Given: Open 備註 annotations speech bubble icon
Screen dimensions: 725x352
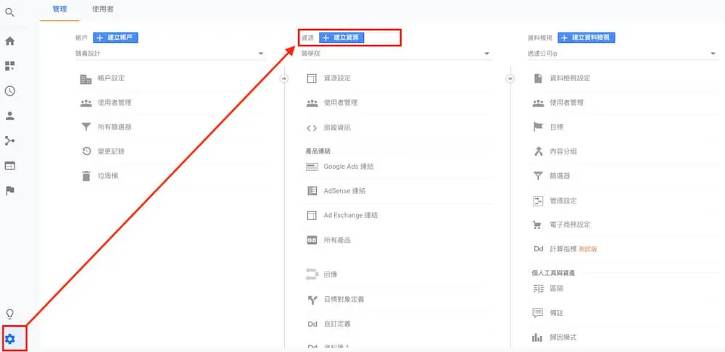Looking at the screenshot, I should pos(538,313).
